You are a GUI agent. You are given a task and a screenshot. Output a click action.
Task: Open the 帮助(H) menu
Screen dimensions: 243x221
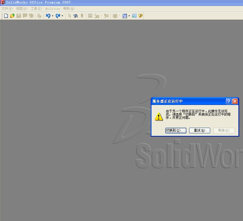click(x=69, y=9)
